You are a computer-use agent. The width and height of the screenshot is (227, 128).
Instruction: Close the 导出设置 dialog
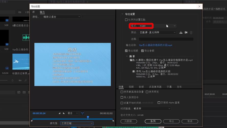tap(199, 6)
